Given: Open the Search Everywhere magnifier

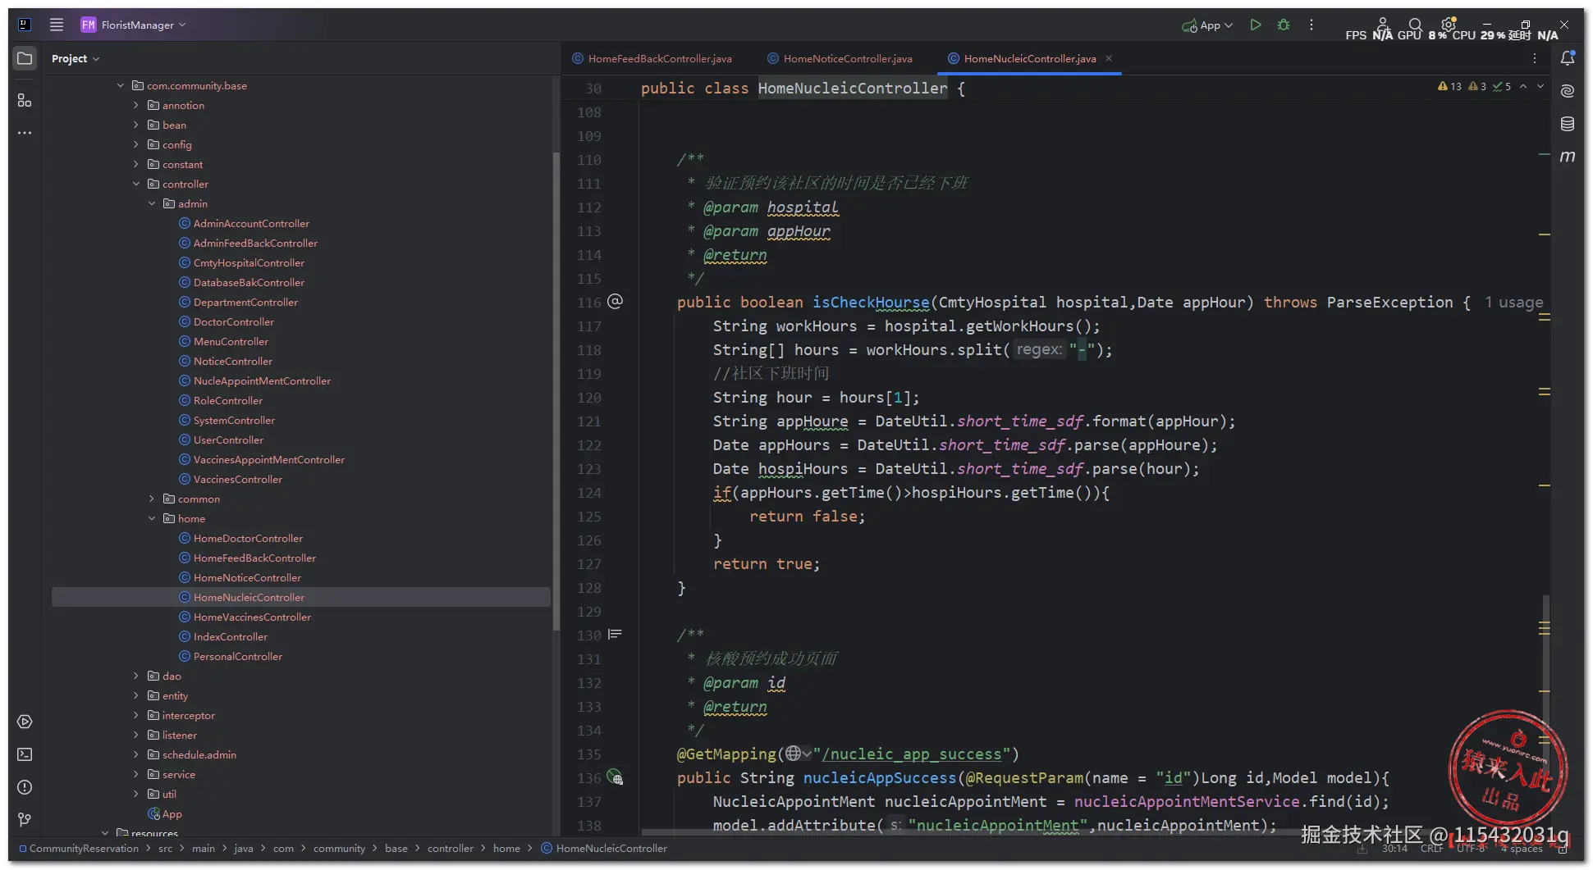Looking at the screenshot, I should point(1415,25).
